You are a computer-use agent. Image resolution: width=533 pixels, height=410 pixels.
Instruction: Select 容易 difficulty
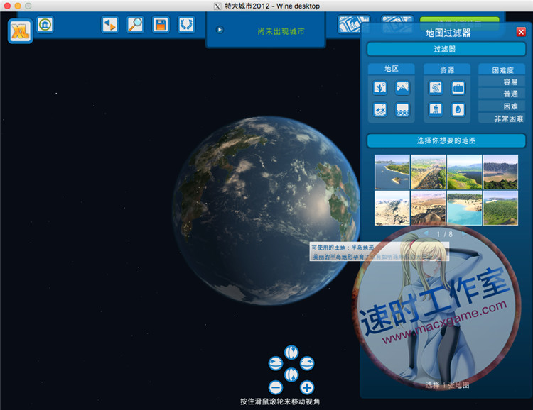pyautogui.click(x=502, y=82)
